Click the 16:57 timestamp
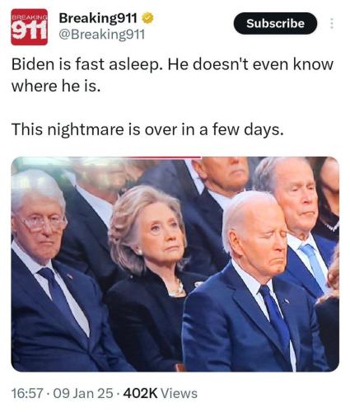The width and height of the screenshot is (350, 412). point(27,393)
